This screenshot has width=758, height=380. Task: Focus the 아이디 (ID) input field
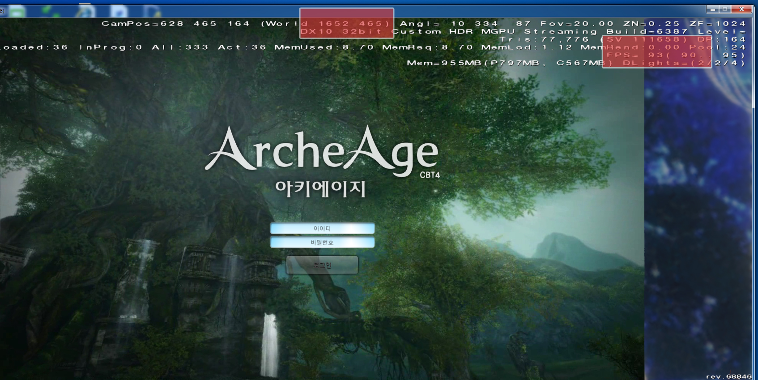click(322, 228)
